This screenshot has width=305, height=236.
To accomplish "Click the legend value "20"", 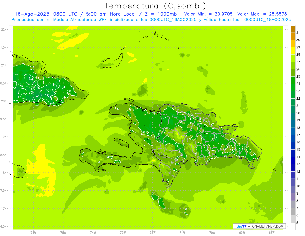I will 298,113.
